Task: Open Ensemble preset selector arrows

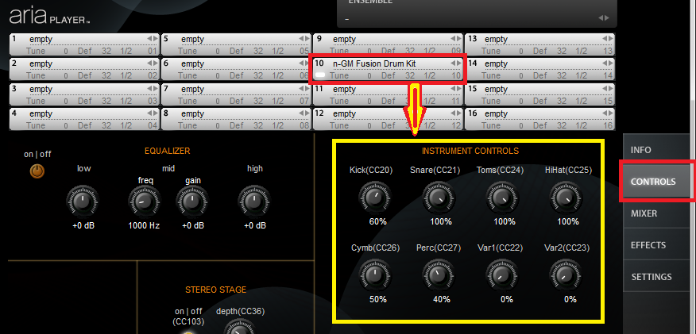Action: pos(604,18)
